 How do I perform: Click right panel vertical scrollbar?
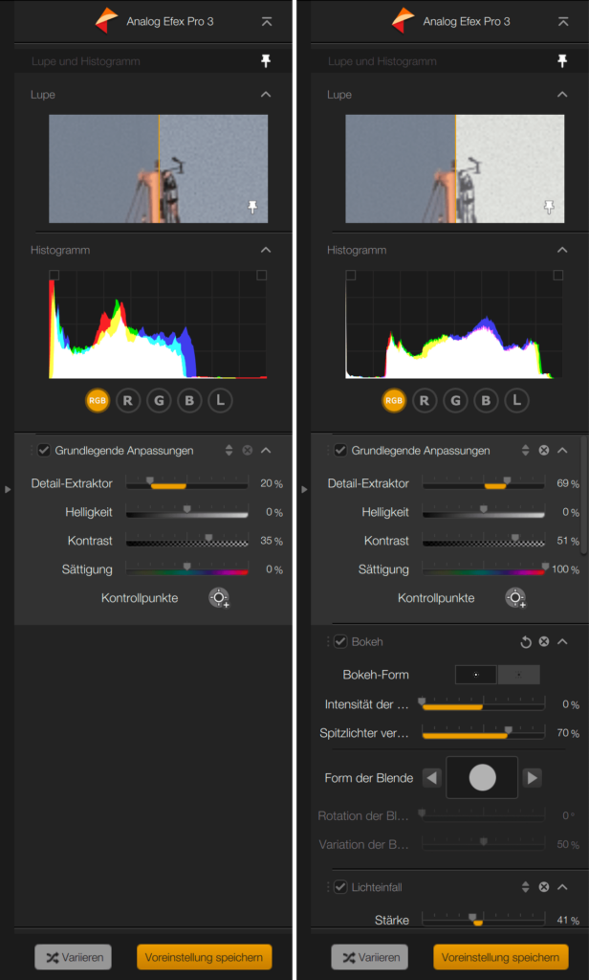click(x=584, y=495)
